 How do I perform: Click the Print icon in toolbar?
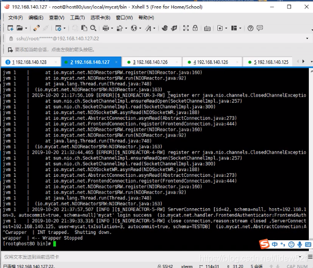coord(106,28)
